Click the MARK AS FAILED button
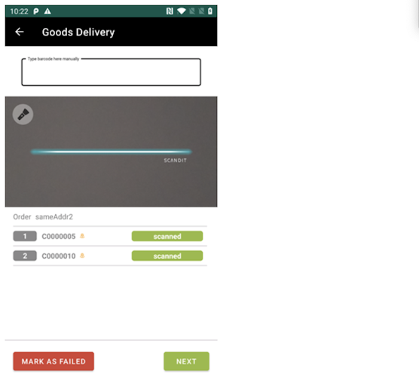 (x=54, y=361)
